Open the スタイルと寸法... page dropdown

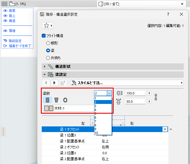click(127, 83)
